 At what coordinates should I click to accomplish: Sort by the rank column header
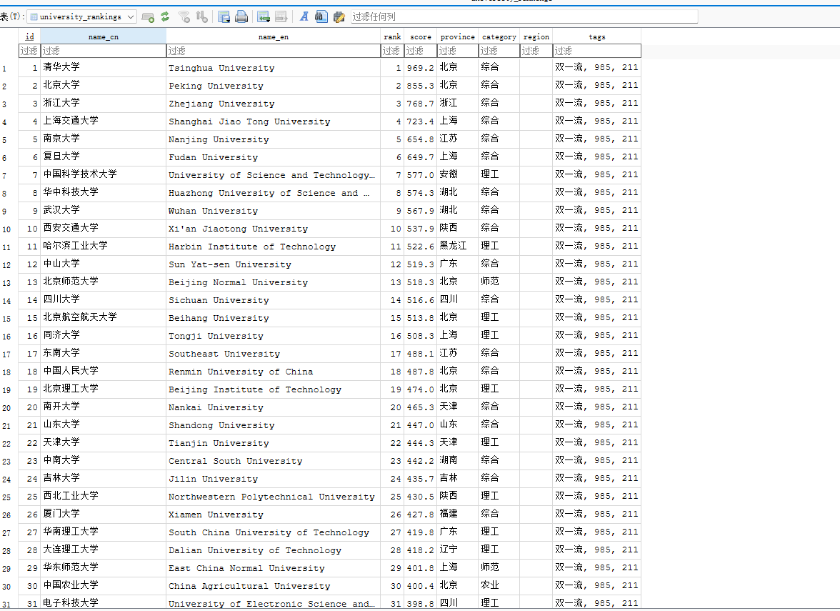point(392,36)
